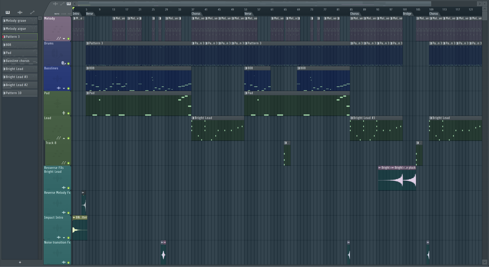Click the pattern icon beside Pattern 10
This screenshot has height=267, width=489.
(4, 93)
